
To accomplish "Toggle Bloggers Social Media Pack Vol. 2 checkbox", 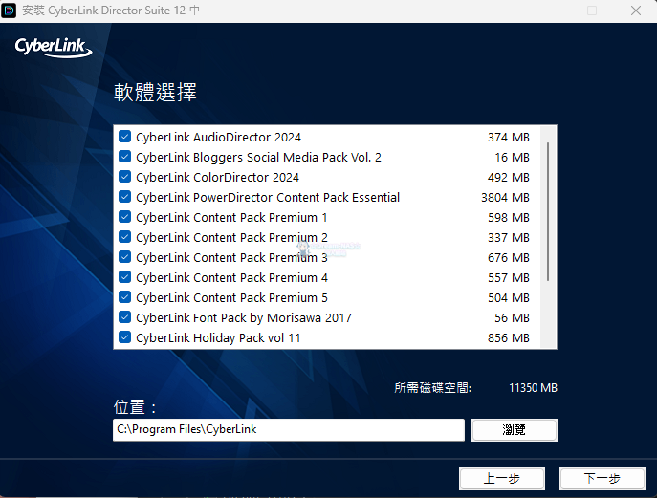I will tap(124, 157).
